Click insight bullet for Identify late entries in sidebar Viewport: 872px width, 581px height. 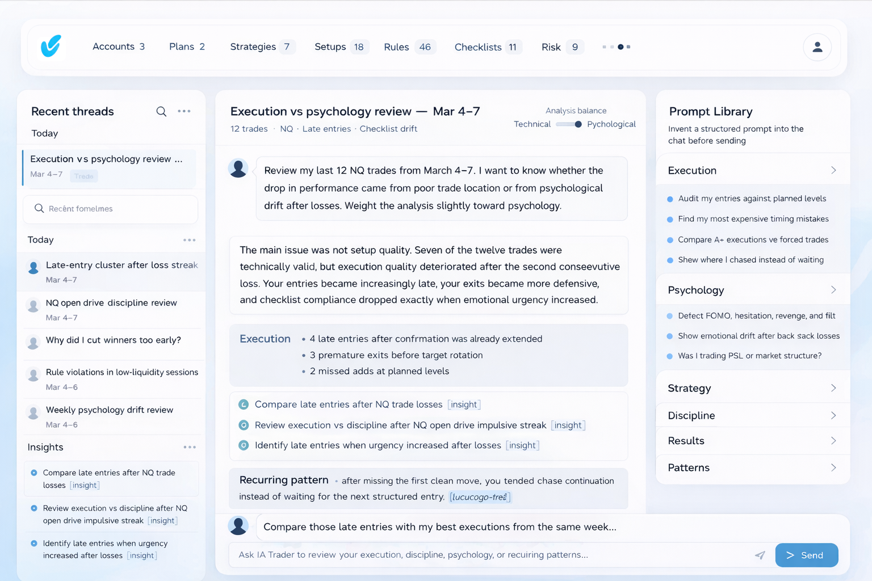[34, 544]
